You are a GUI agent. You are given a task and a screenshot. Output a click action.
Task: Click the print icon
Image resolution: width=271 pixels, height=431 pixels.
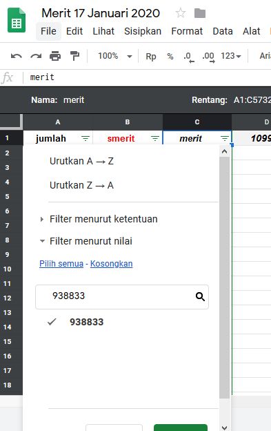click(x=55, y=56)
